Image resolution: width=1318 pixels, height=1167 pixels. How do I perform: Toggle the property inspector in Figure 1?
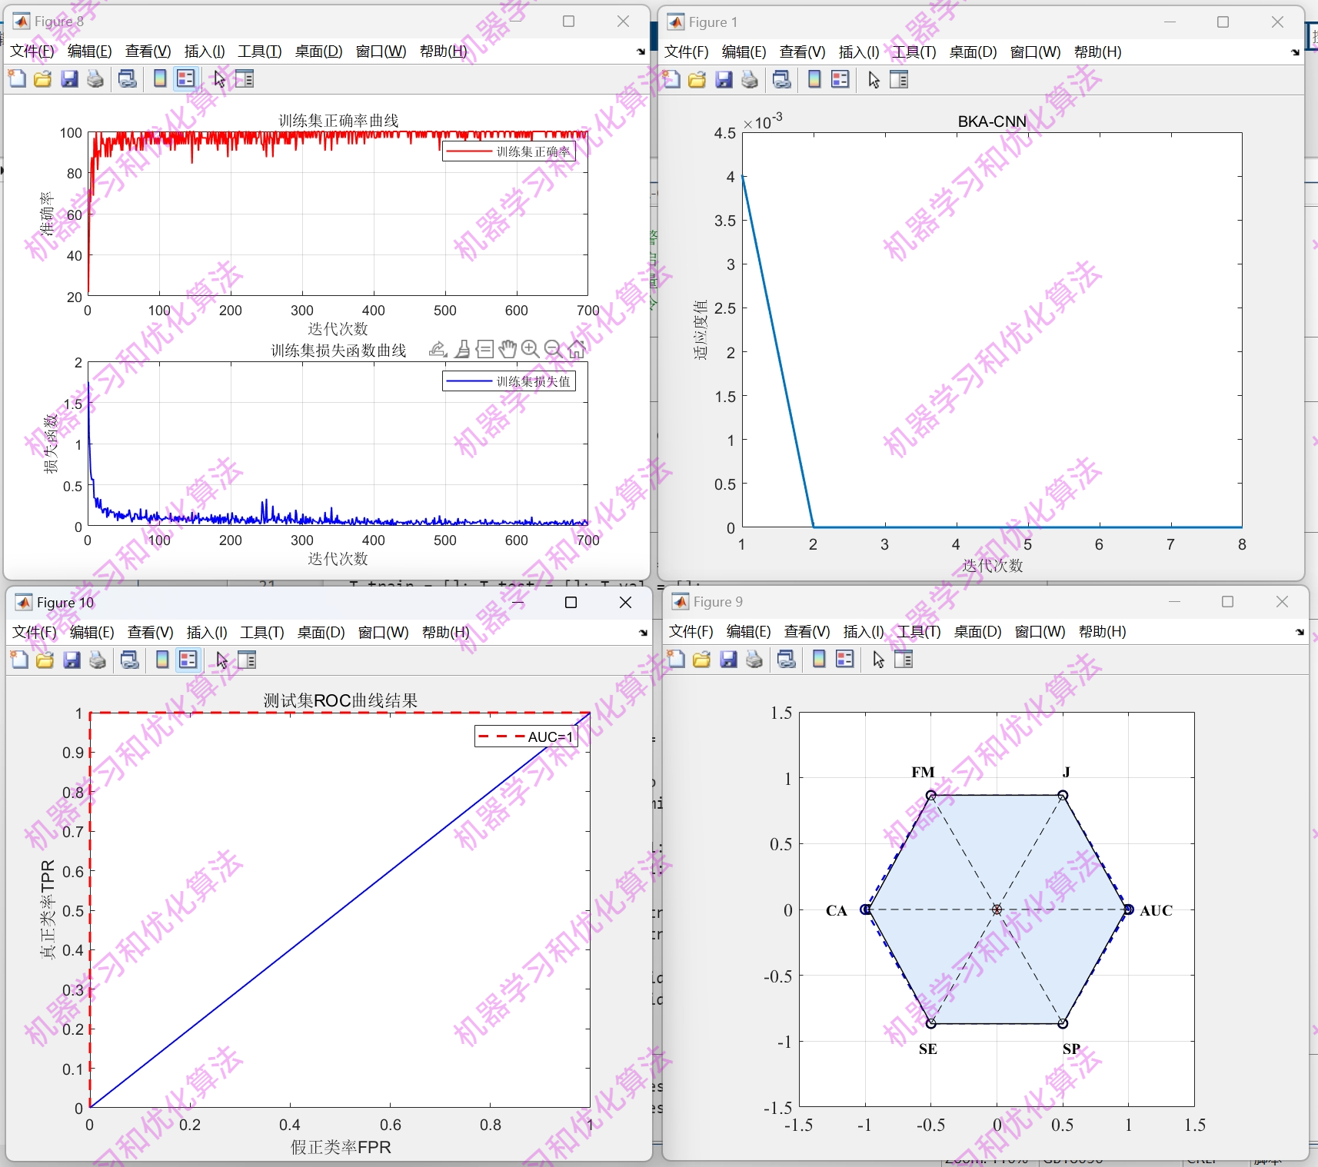tap(899, 79)
